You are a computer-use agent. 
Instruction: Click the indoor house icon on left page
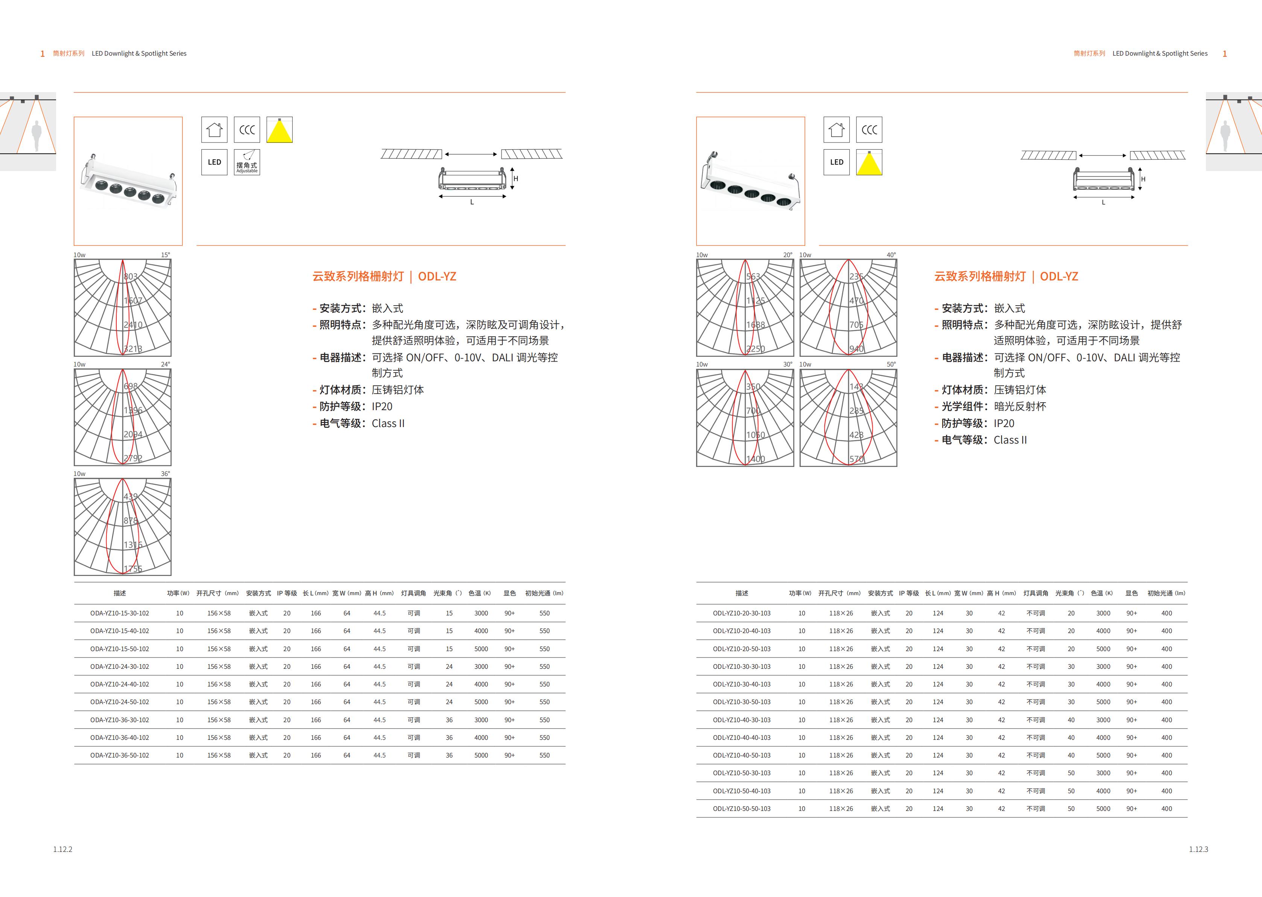click(x=214, y=130)
